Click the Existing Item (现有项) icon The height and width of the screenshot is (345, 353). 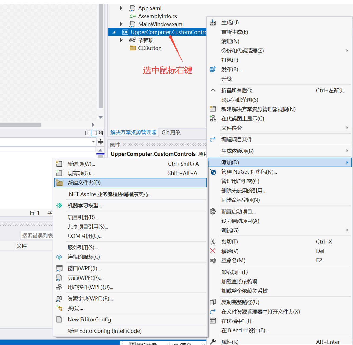[59, 173]
